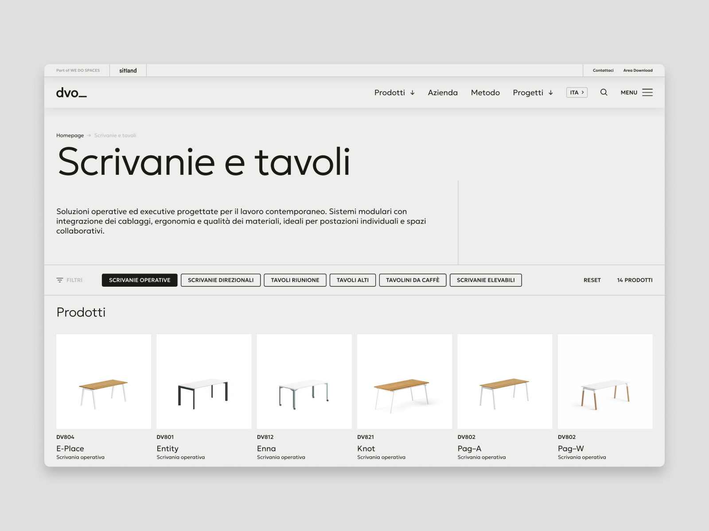Click the Homepage breadcrumb link
Screen dimensions: 709x531
point(70,135)
